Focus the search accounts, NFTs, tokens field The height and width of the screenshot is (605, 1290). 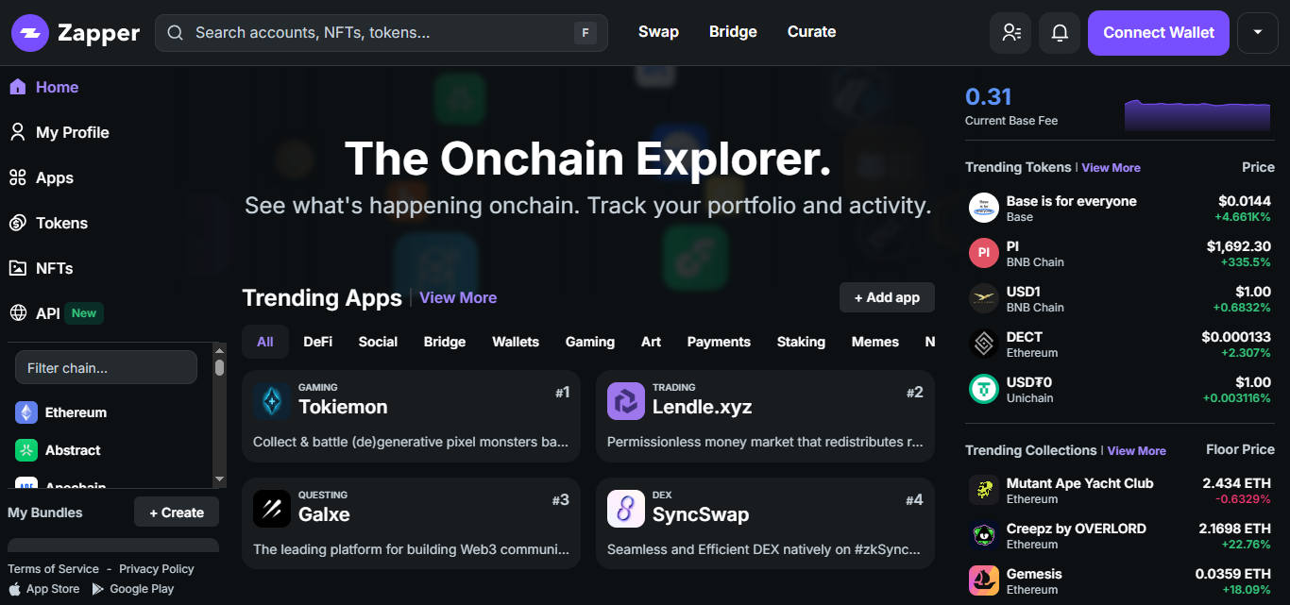(x=382, y=33)
